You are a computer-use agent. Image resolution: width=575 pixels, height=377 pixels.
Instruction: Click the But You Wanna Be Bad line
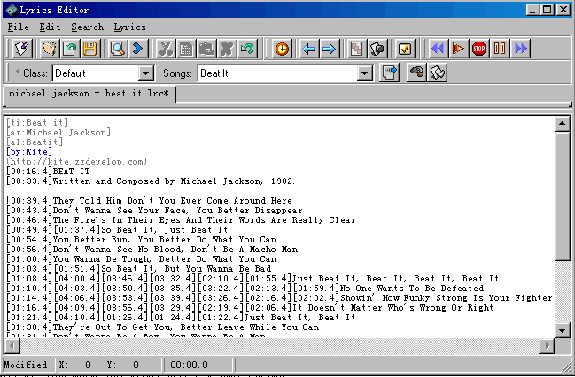[x=138, y=268]
